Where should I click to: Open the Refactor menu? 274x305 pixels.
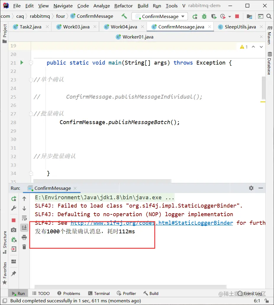[x=124, y=6]
